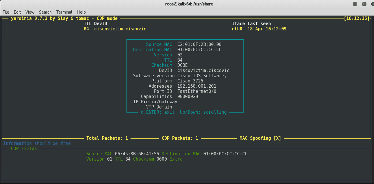This screenshot has width=374, height=184.
Task: Click the eth0 interface entry
Action: tap(237, 29)
